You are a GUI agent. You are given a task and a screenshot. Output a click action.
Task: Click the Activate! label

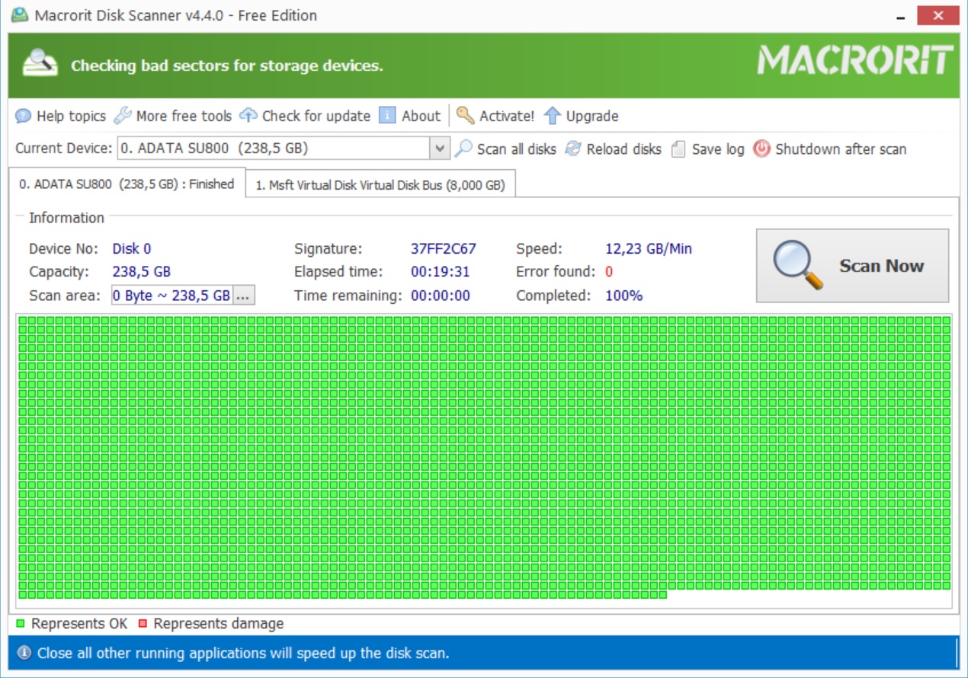[x=507, y=116]
